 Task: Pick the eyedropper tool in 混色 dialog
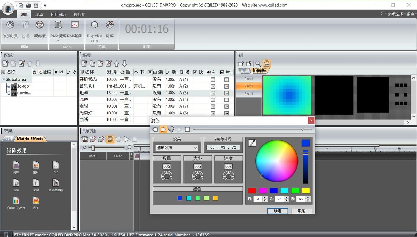[252, 143]
